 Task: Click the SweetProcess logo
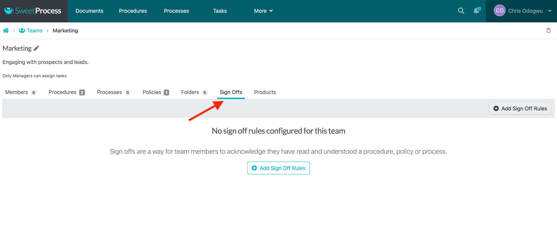(x=33, y=11)
